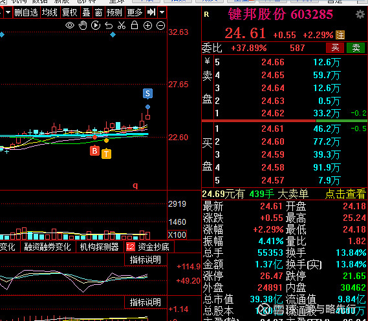The width and height of the screenshot is (368, 321).
Task: Click buy level 5 price 24.57
Action: tap(273, 180)
